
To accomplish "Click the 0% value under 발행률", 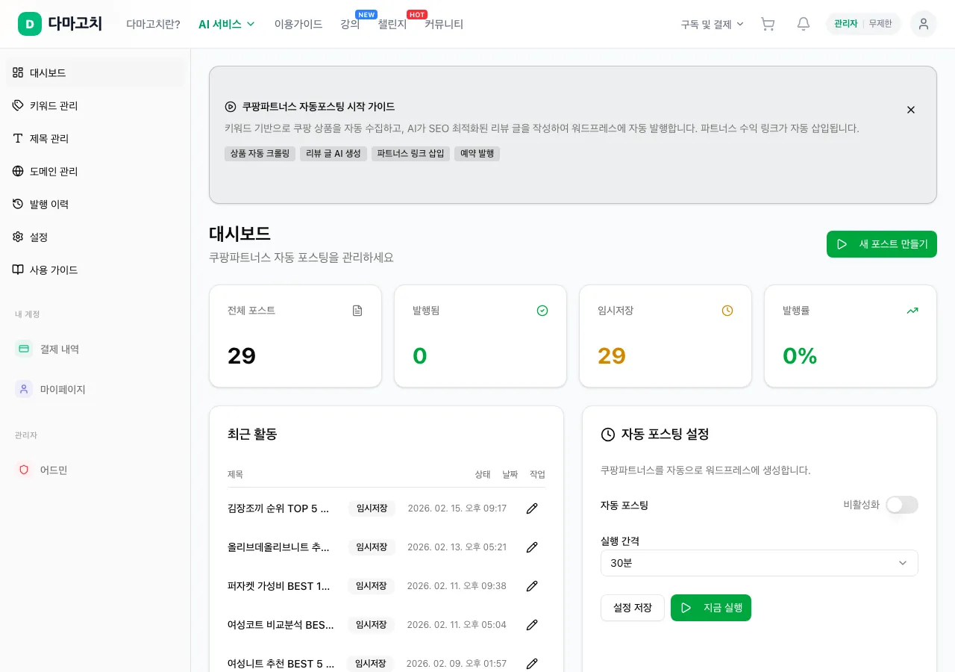I will point(800,355).
